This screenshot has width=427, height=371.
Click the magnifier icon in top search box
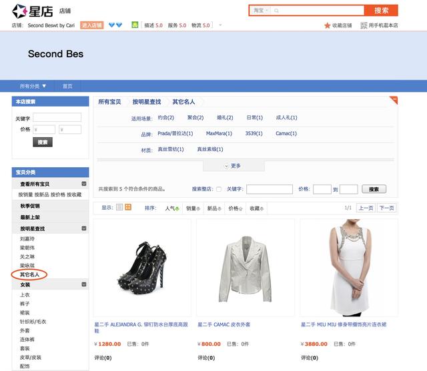tap(276, 11)
